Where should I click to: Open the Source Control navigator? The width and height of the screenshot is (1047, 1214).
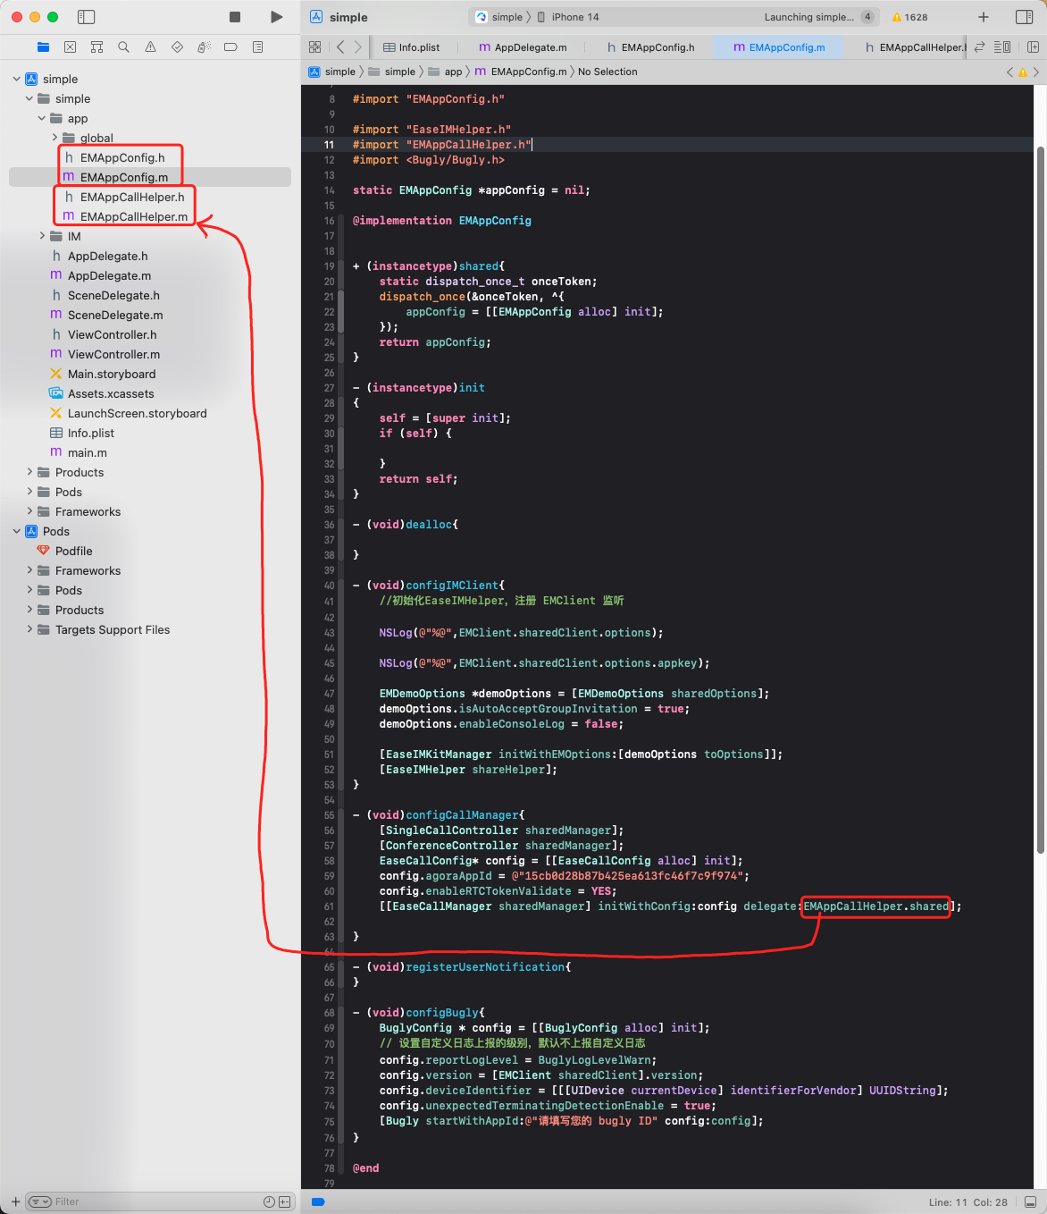coord(70,46)
